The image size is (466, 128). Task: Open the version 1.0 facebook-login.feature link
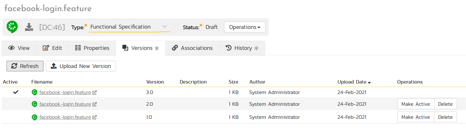(65, 117)
